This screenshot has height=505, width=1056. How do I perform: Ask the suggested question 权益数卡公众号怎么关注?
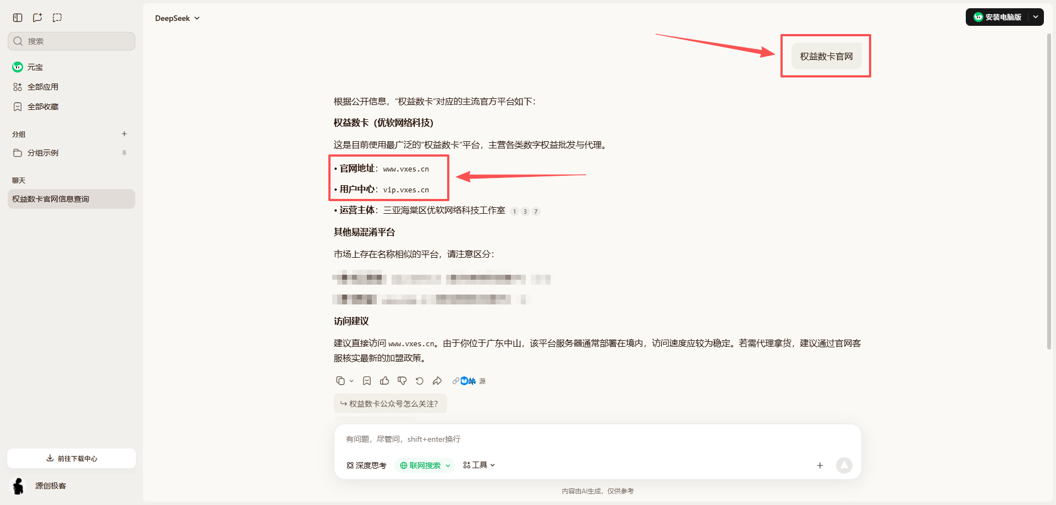pos(390,403)
